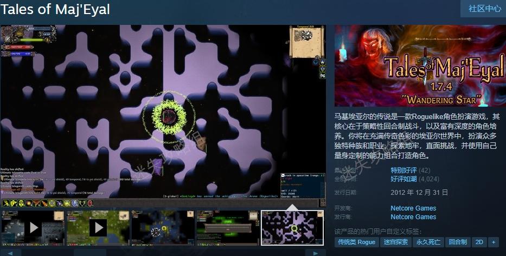Viewport: 506px width, 256px height.
Task: Click the thumbnail strip scrollbar handle
Action: point(89,253)
